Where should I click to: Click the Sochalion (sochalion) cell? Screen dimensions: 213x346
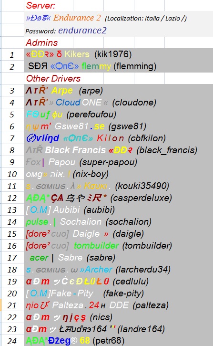click(x=119, y=221)
